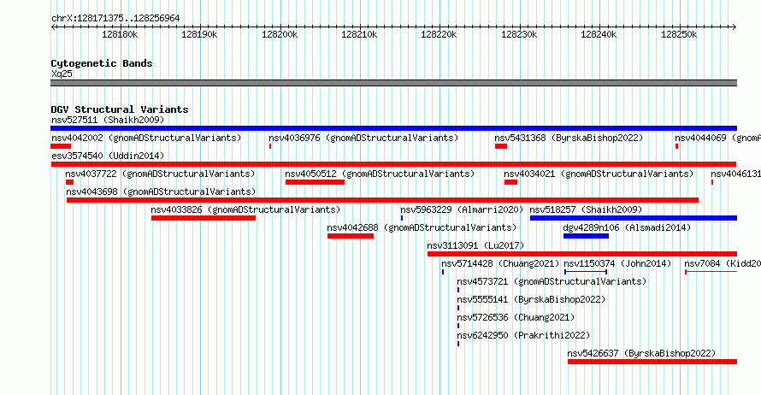Open nsv6242950 (Prakrithi2022) label
Image resolution: width=761 pixels, height=395 pixels.
pyautogui.click(x=523, y=335)
